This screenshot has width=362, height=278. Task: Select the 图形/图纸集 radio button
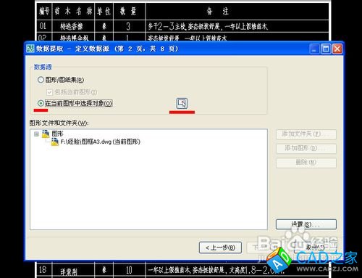pos(41,80)
